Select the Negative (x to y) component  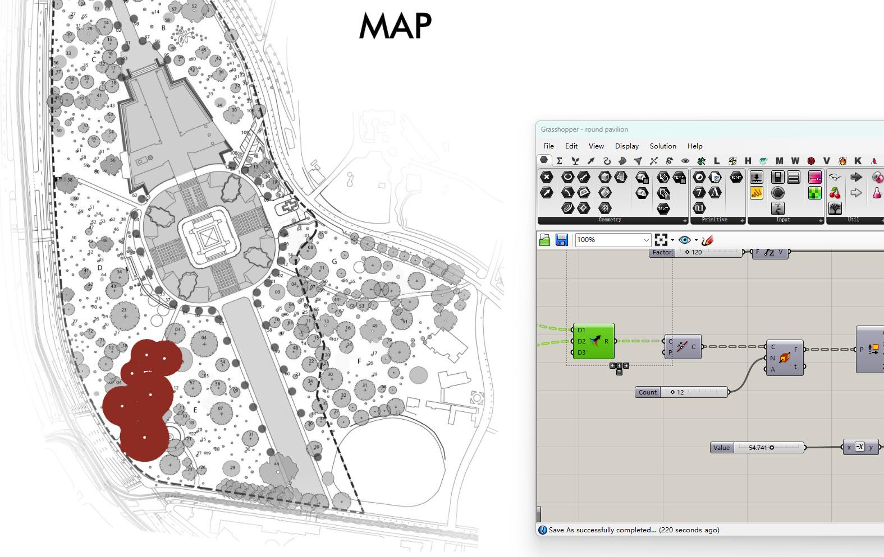(860, 447)
